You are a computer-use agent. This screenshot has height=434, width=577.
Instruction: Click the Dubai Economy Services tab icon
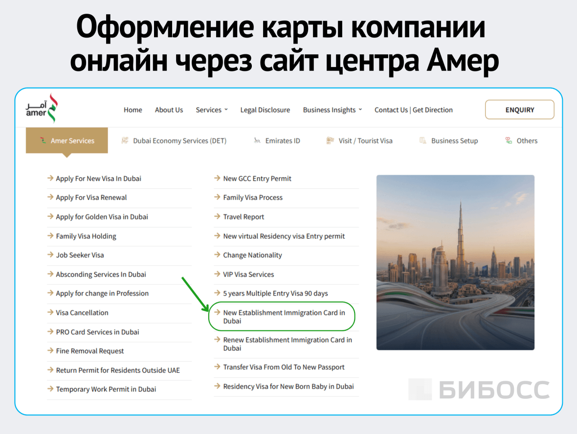[x=125, y=140]
